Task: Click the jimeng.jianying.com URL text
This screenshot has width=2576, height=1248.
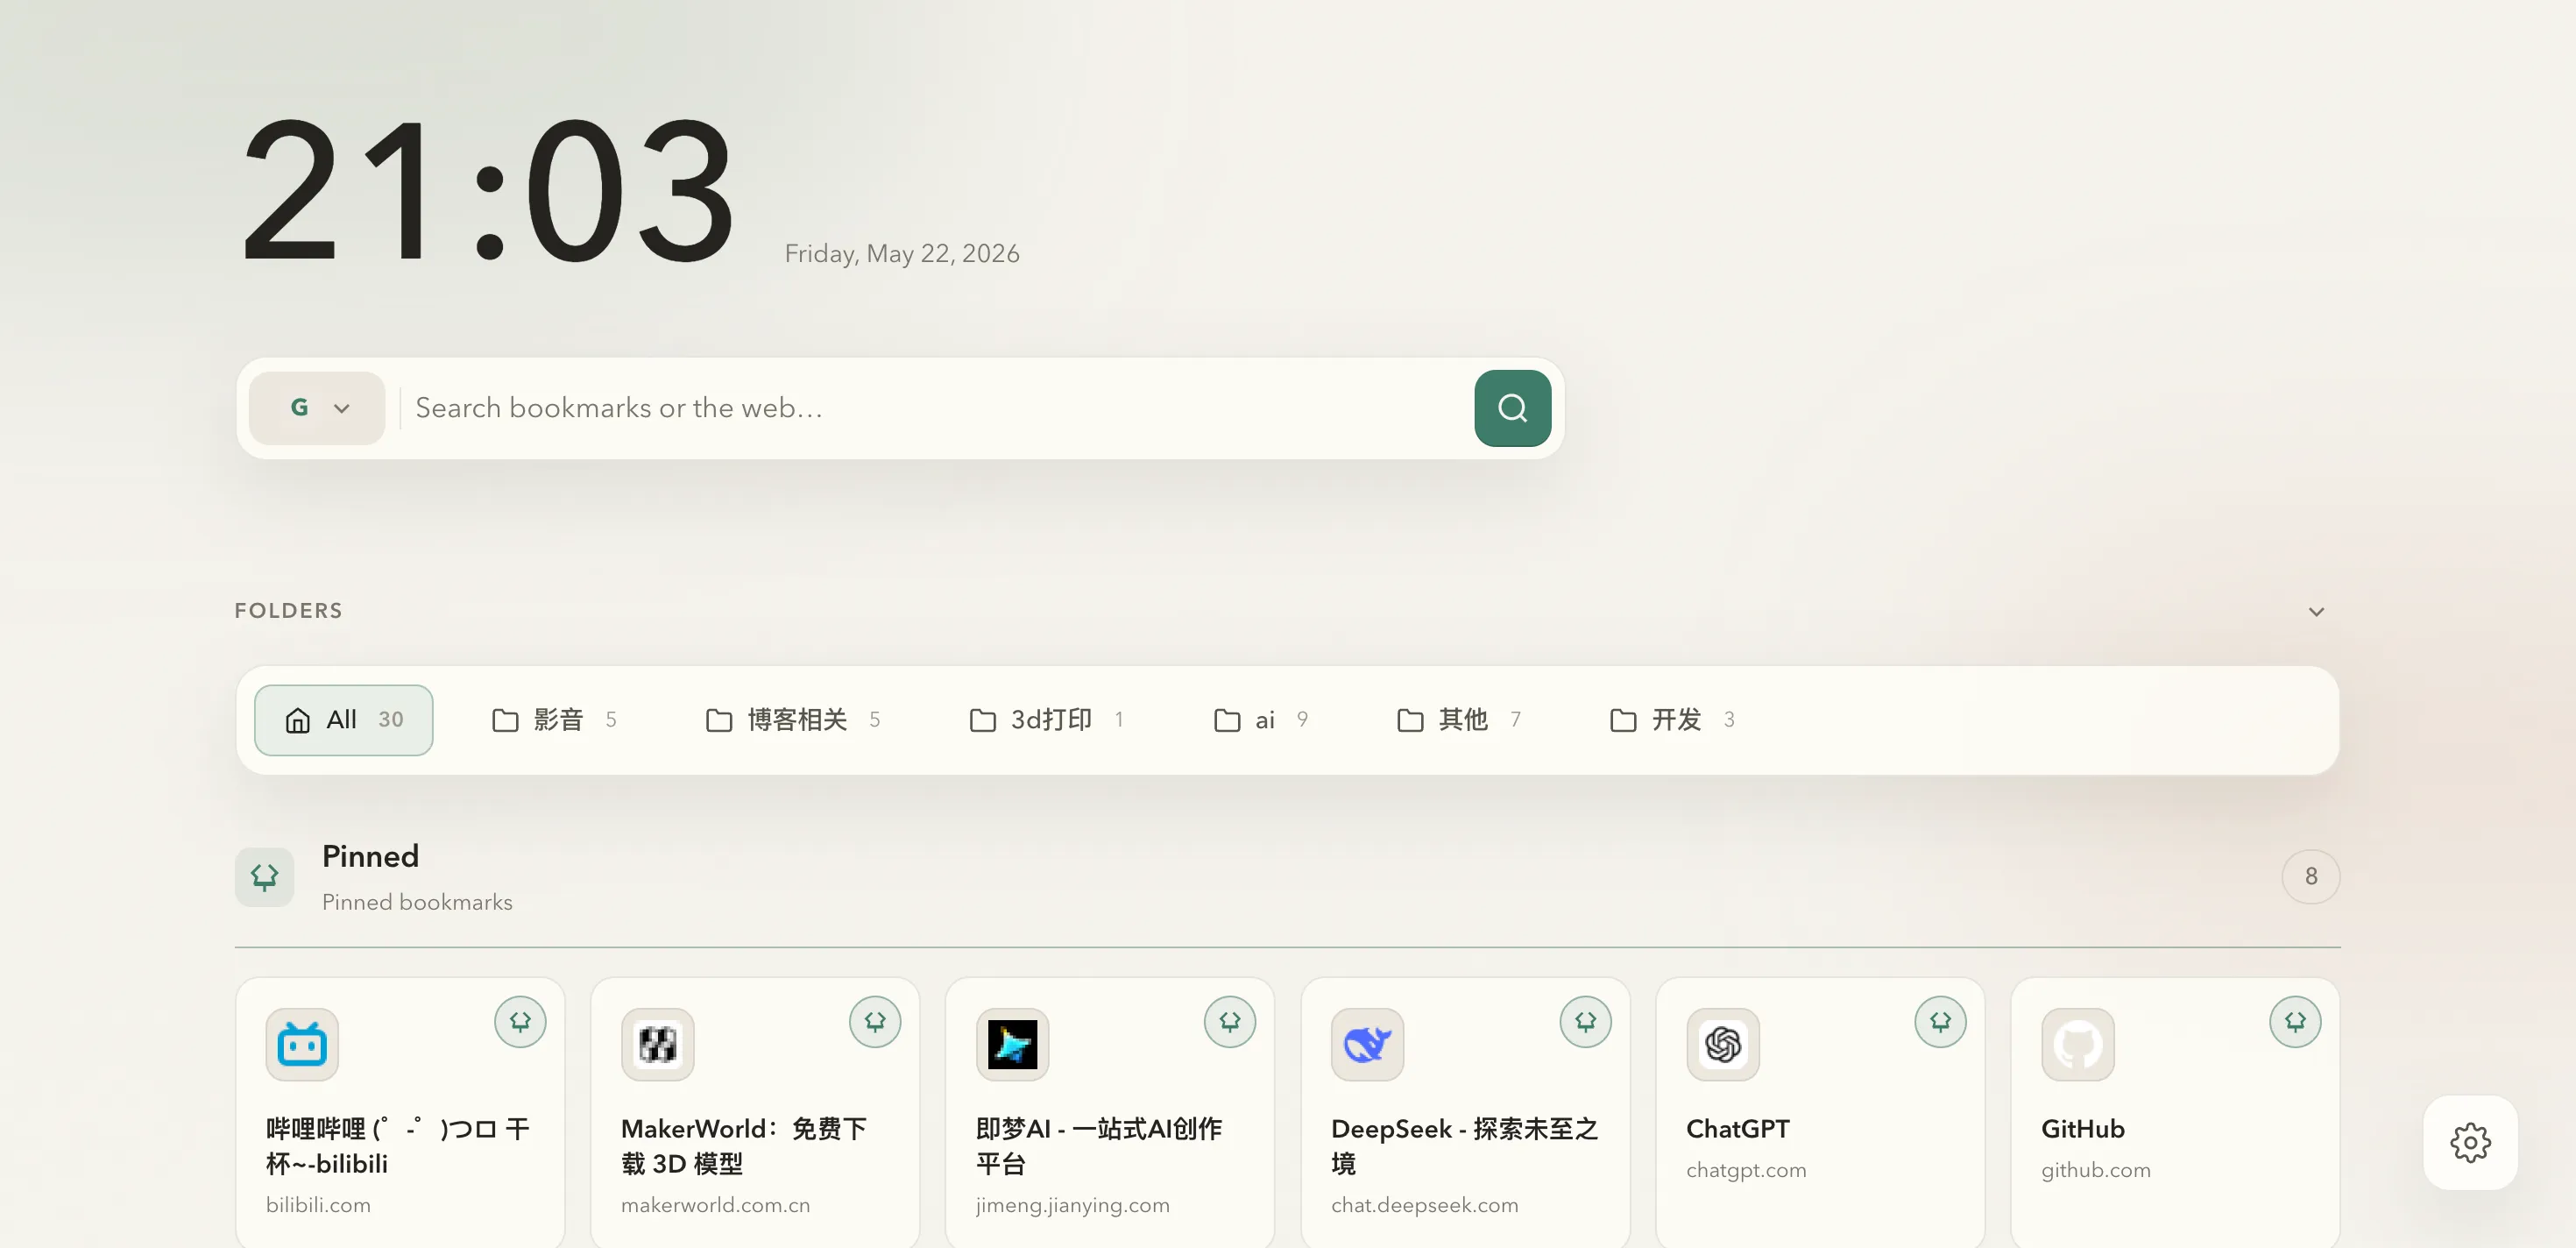Action: click(1072, 1205)
